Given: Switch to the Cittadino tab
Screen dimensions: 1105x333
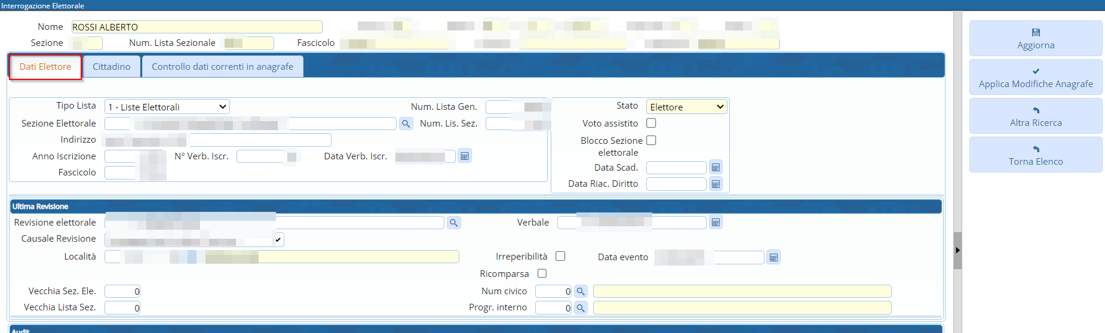Looking at the screenshot, I should point(112,67).
